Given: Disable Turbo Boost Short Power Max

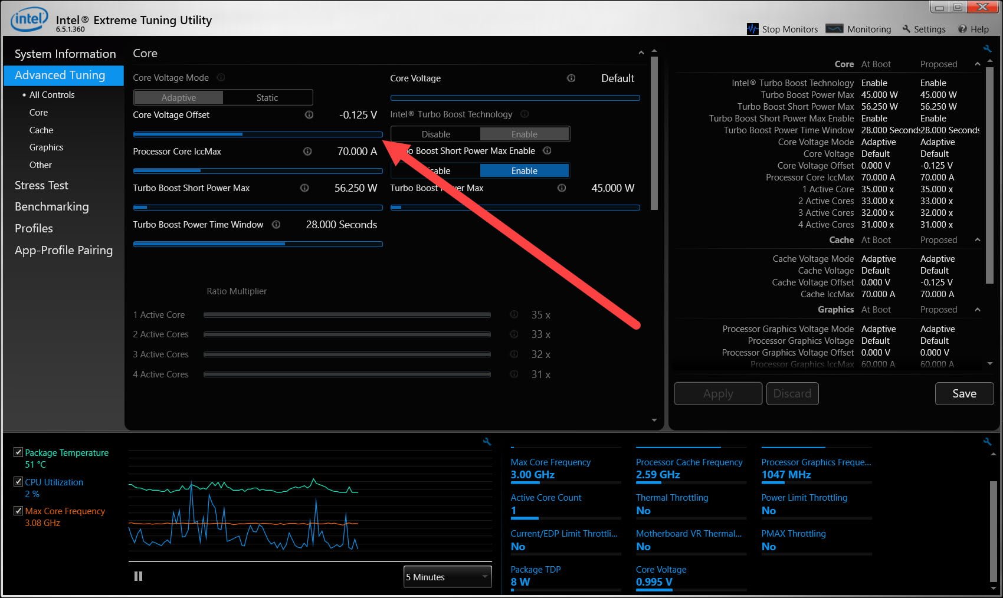Looking at the screenshot, I should coord(435,170).
